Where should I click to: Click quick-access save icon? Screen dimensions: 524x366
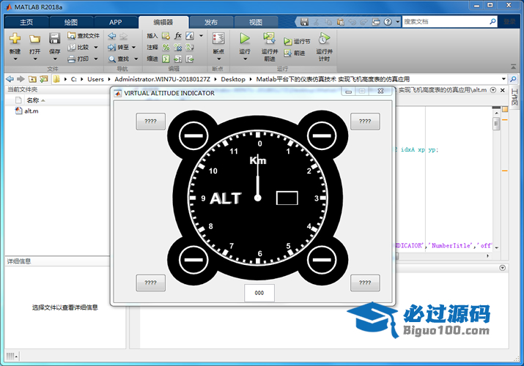point(304,22)
